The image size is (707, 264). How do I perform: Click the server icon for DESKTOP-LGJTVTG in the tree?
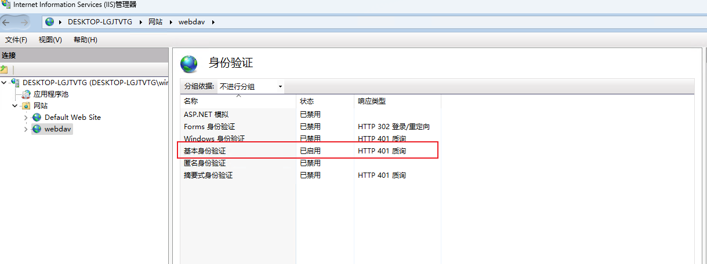16,82
